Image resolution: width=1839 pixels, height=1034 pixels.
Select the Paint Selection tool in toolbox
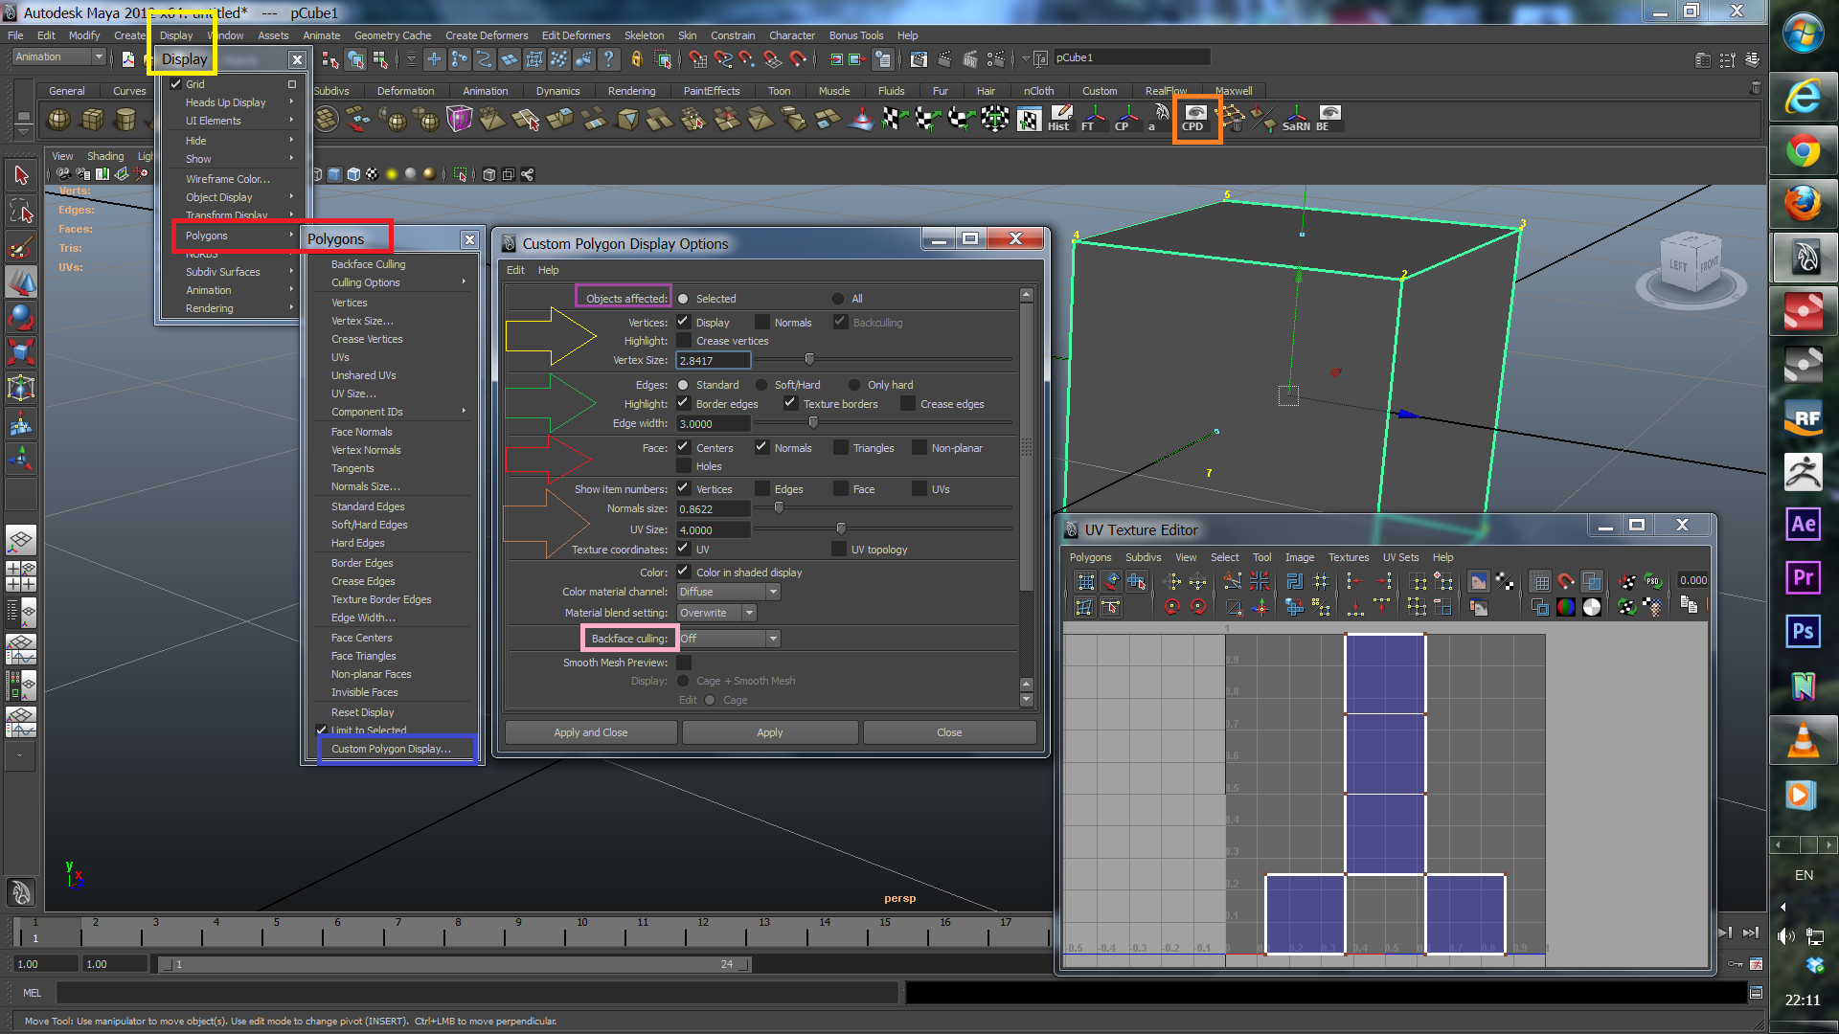pos(21,247)
